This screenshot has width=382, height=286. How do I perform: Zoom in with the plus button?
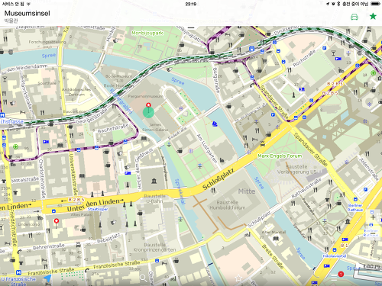click(x=373, y=217)
